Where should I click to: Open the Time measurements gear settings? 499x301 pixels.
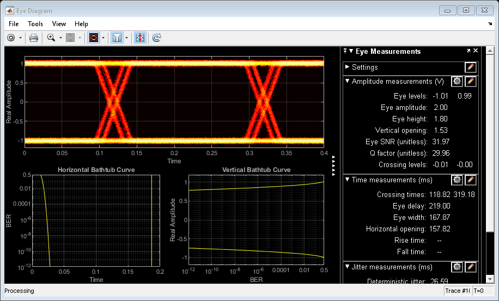point(457,180)
